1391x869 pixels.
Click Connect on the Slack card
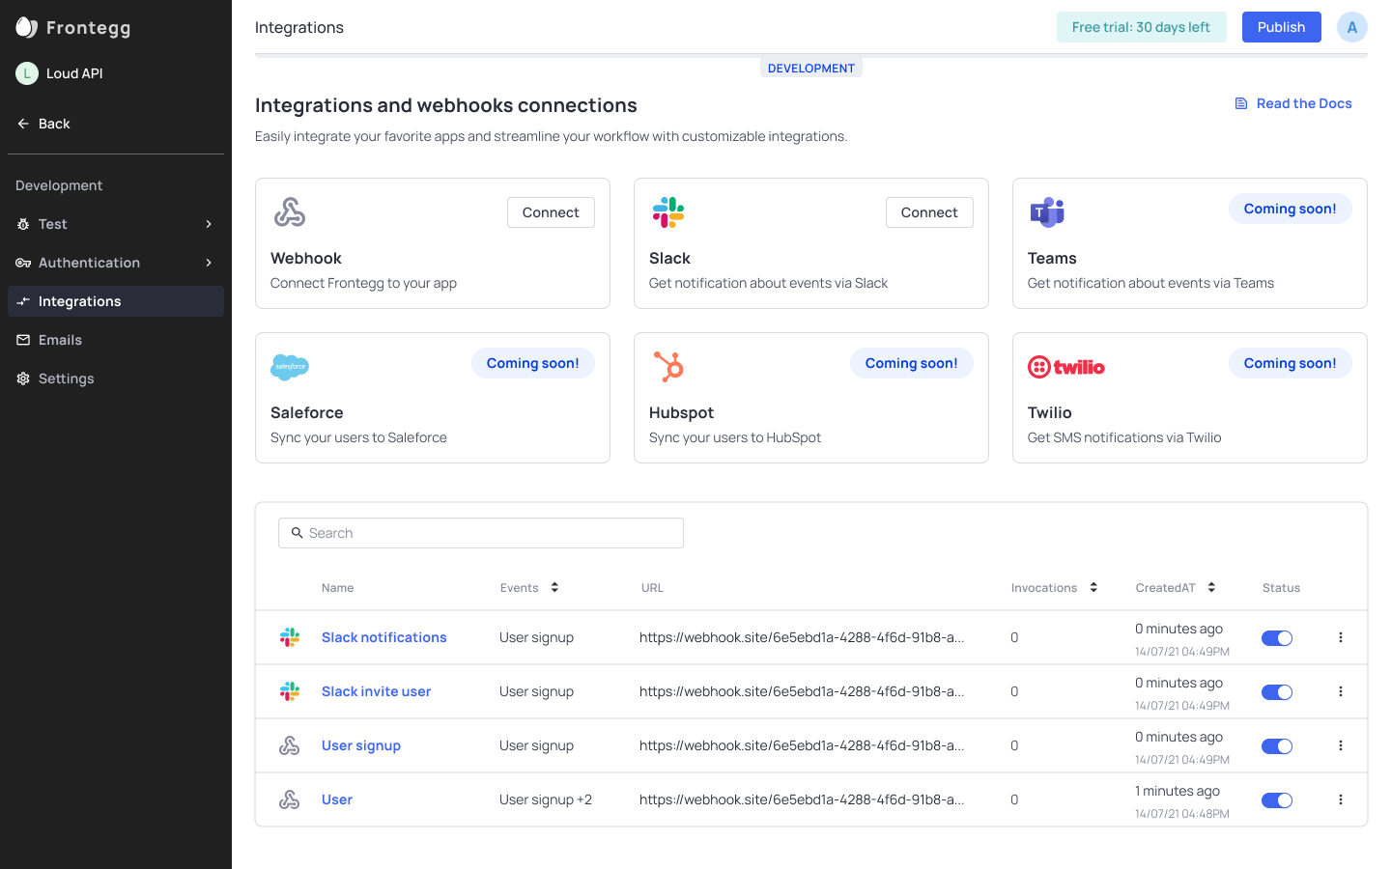pyautogui.click(x=929, y=212)
